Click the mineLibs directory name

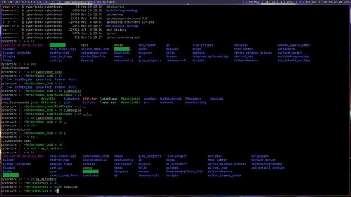216,99
